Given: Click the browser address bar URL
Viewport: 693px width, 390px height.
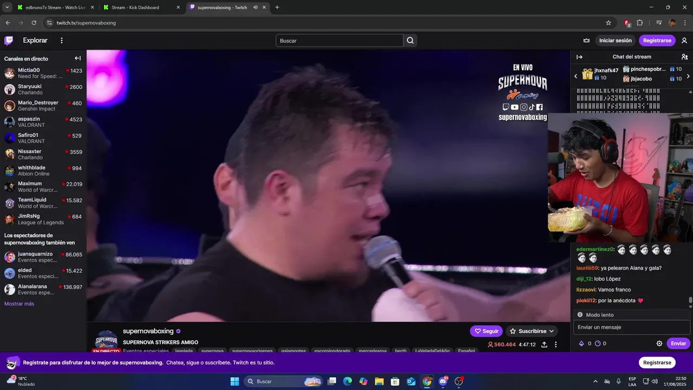Looking at the screenshot, I should click(86, 23).
